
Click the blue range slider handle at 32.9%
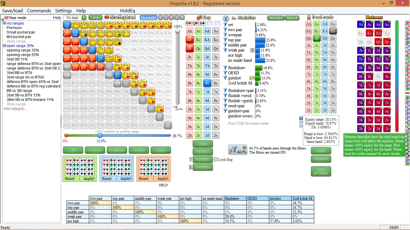click(100, 135)
